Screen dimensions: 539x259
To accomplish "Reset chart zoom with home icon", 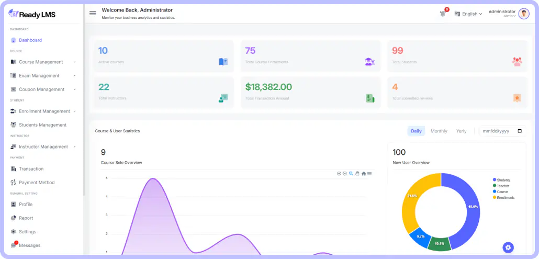I will 364,173.
